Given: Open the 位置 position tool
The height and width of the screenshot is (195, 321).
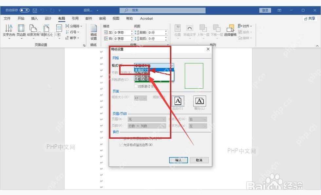Looking at the screenshot, I should coord(178,32).
